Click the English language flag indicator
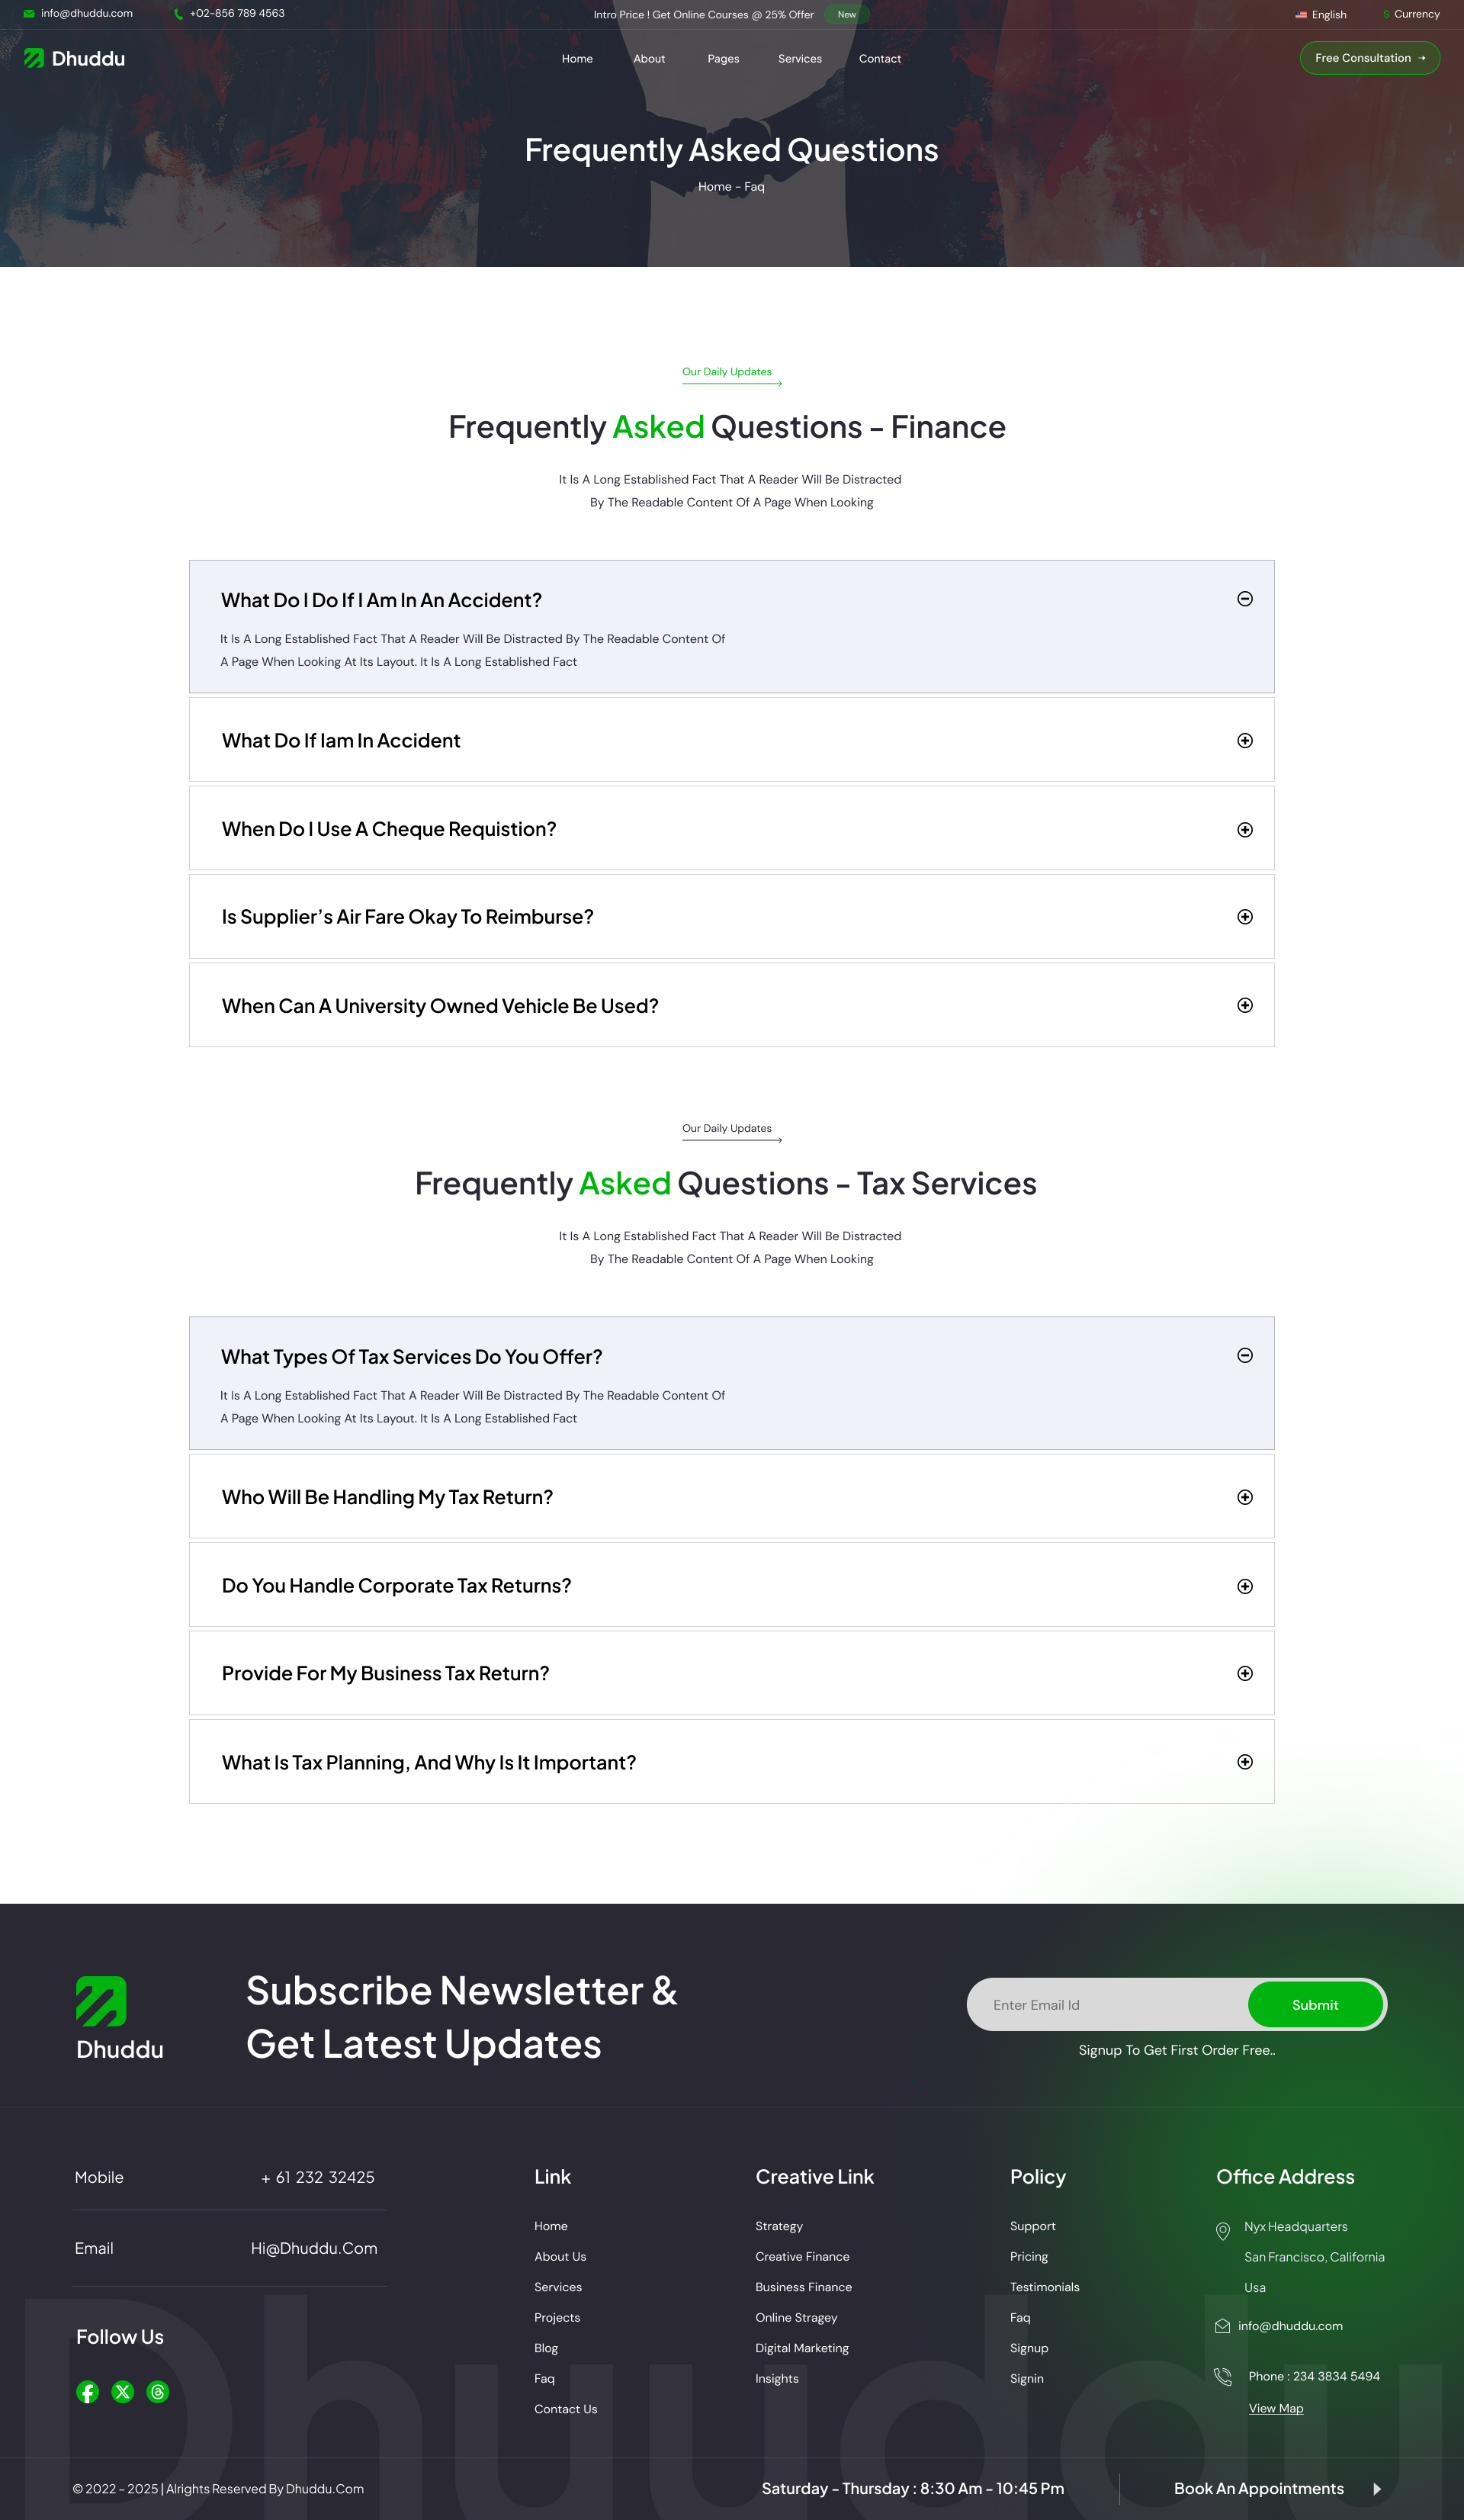The width and height of the screenshot is (1464, 2520). coord(1302,14)
